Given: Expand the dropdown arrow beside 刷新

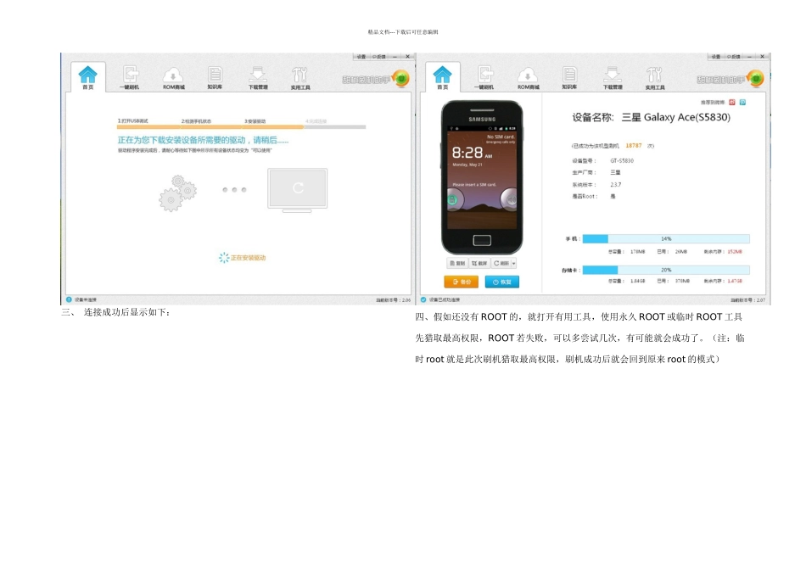Looking at the screenshot, I should [x=514, y=264].
